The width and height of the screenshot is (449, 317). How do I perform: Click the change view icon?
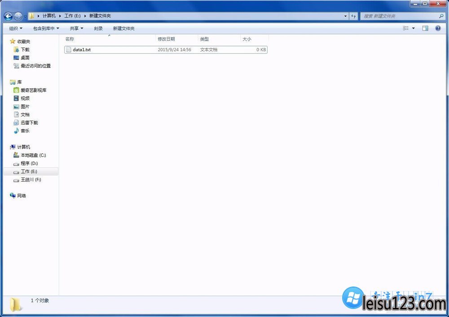406,28
